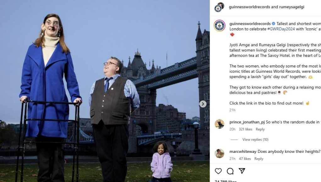
Task: Open the Guinness World Records avatar beside the caption
Action: point(219,26)
